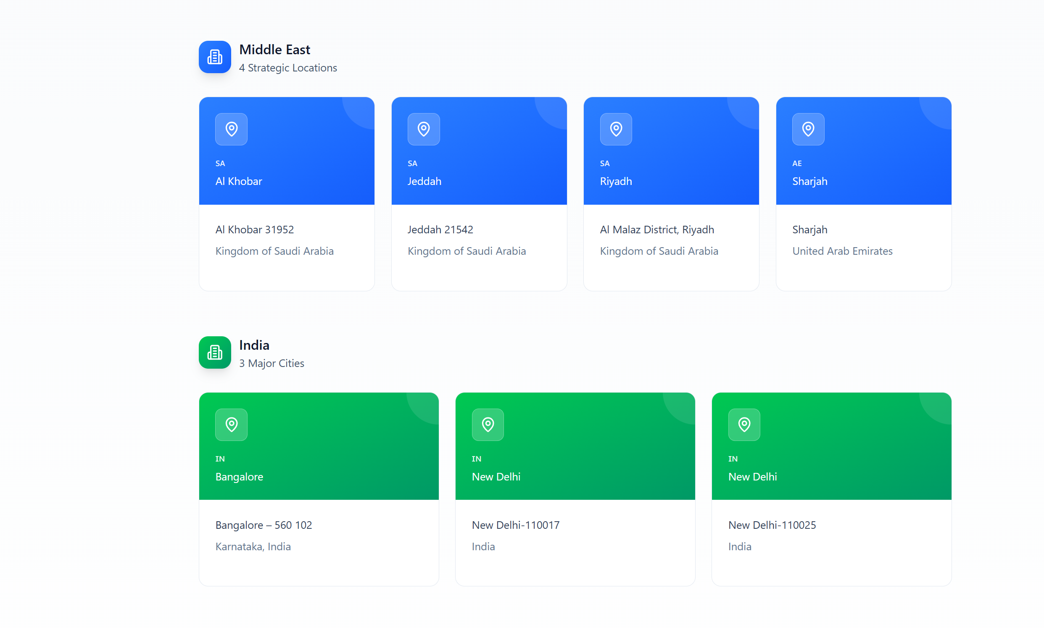Click the Middle East building icon

[215, 57]
